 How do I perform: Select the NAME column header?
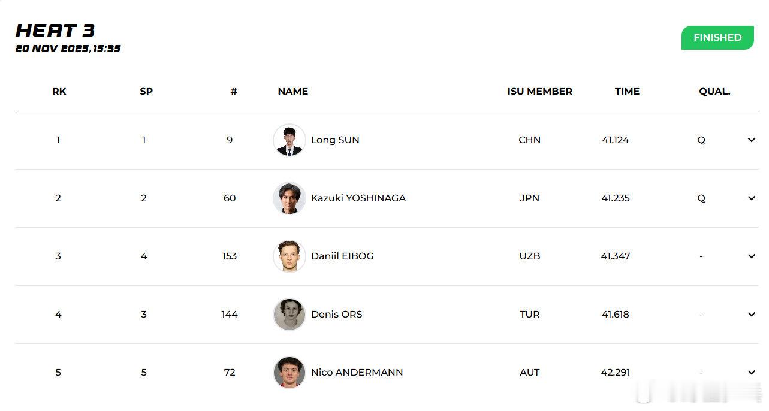tap(293, 92)
